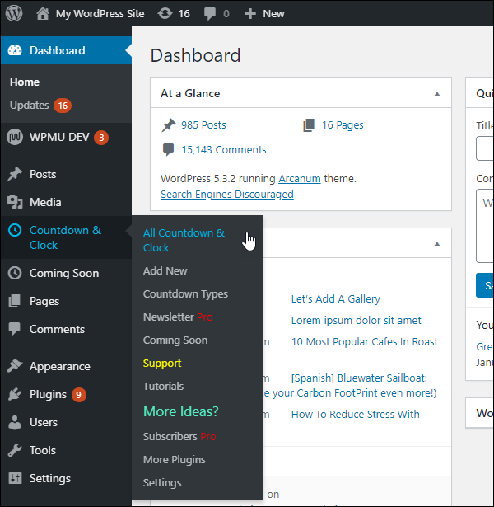Image resolution: width=494 pixels, height=507 pixels.
Task: Open post Lorem ipsum dolor sit amet
Action: pos(357,320)
